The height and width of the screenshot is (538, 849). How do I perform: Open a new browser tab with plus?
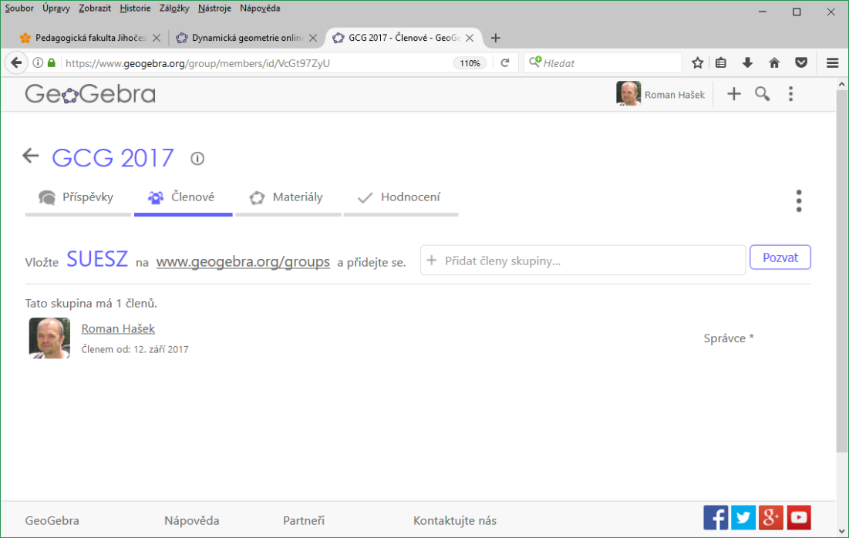(495, 38)
